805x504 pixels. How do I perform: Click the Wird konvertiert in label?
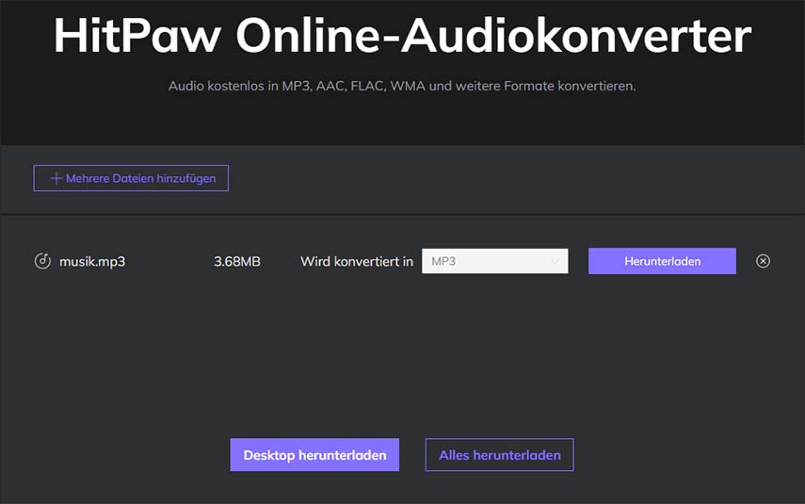click(x=357, y=262)
